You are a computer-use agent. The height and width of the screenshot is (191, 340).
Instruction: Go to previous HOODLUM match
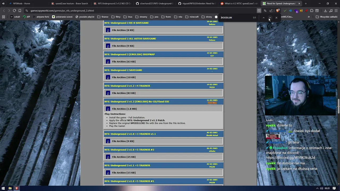click(263, 18)
